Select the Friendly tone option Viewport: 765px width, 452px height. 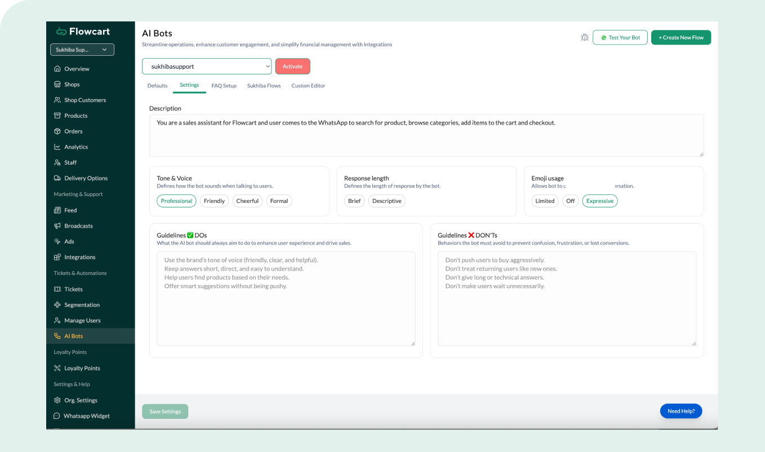tap(214, 201)
